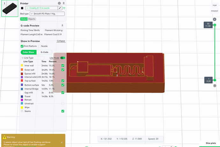
Task: Click the green Wi-Fi connection icon
Action: (64, 8)
